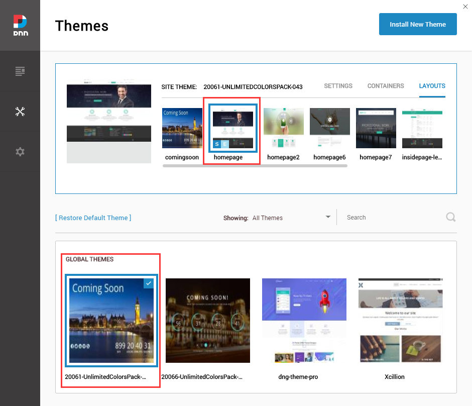Click the search magnifier icon
Screen dimensions: 472x406
[x=450, y=217]
